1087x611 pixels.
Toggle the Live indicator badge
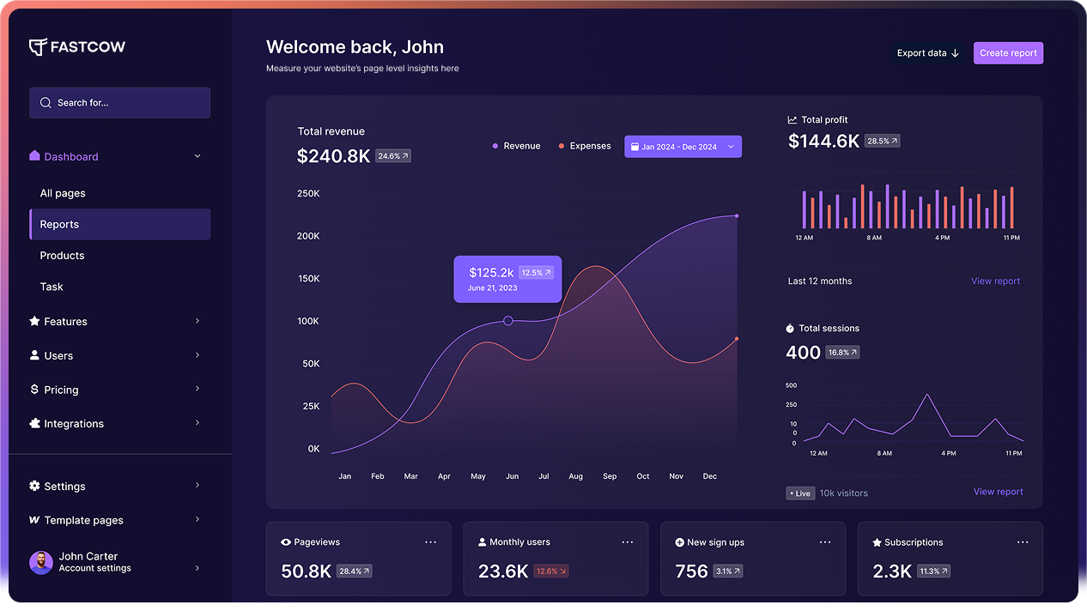800,493
